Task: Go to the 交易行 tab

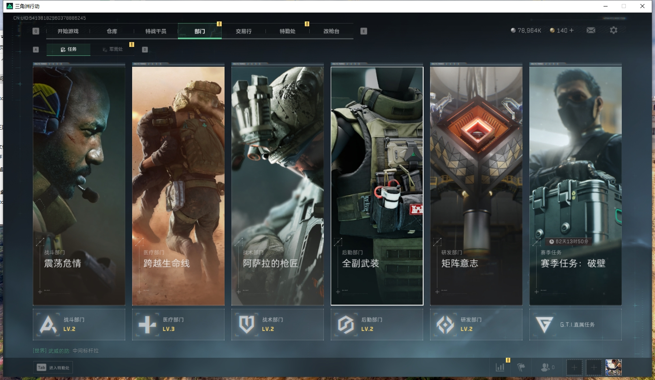Action: pyautogui.click(x=244, y=31)
